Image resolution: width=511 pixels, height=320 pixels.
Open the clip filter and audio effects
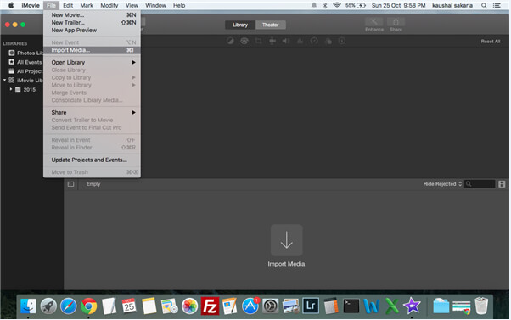[x=328, y=41]
